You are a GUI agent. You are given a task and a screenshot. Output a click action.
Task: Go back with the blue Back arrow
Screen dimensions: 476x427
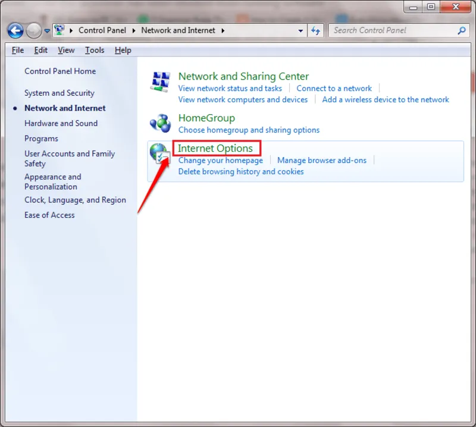coord(15,30)
